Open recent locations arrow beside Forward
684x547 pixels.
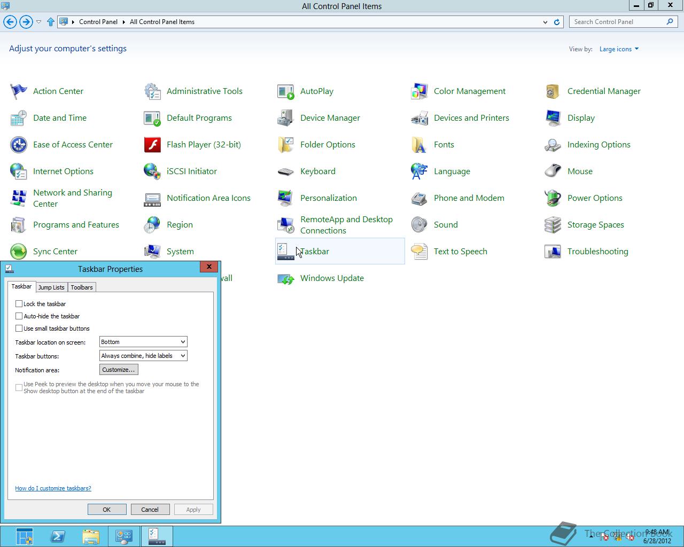[38, 22]
